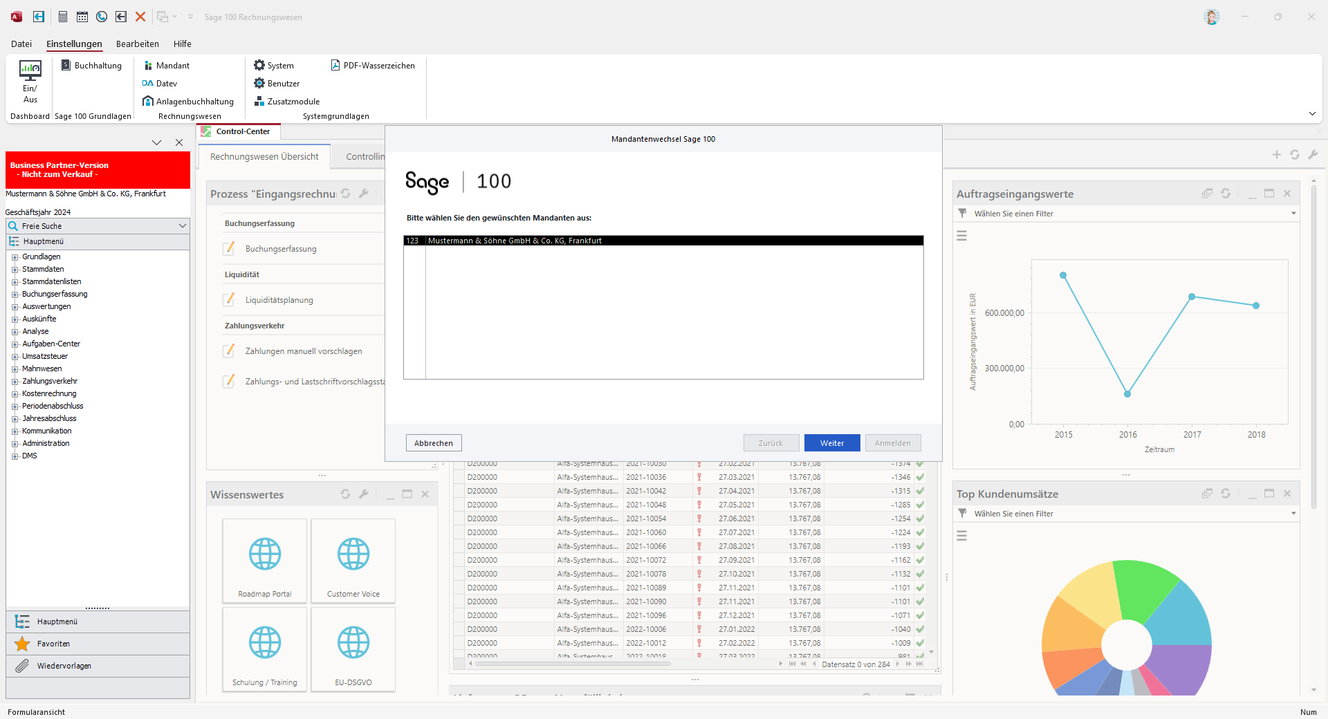Click the Liquiditätsplanung process checkbox icon
The width and height of the screenshot is (1328, 719).
coord(229,300)
